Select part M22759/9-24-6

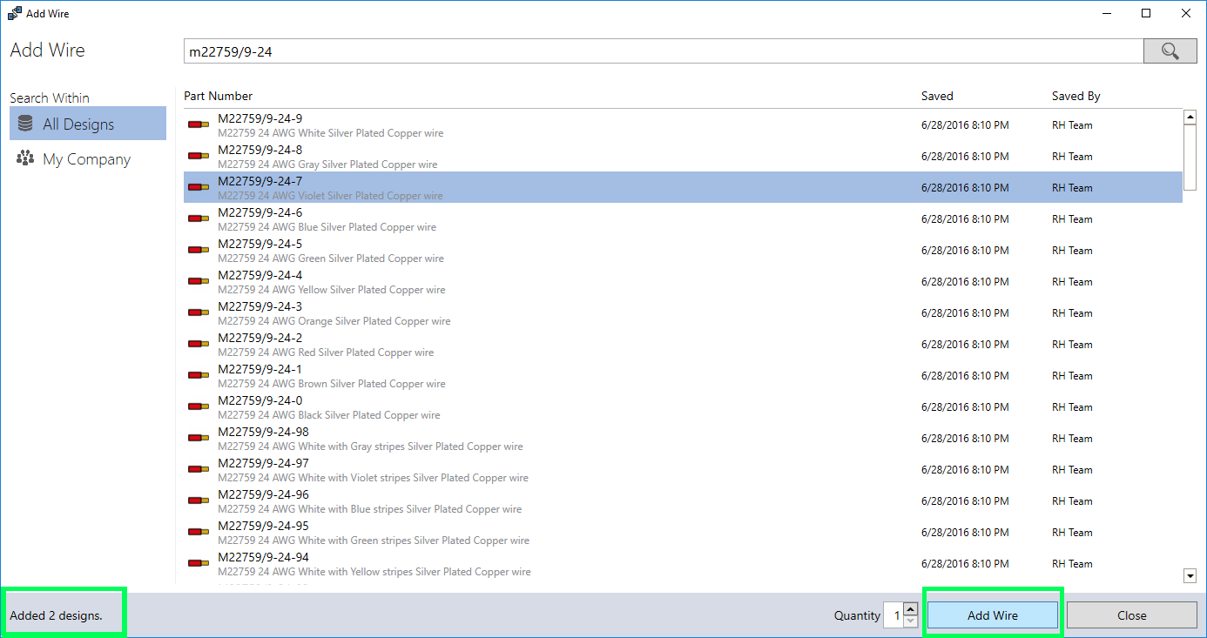pyautogui.click(x=683, y=219)
